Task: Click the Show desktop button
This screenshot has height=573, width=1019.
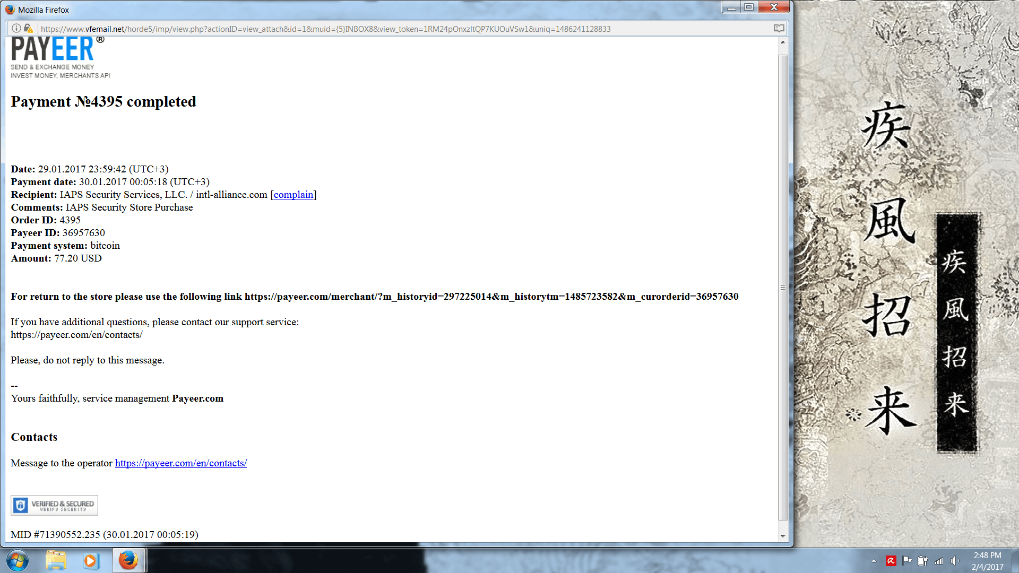Action: 1015,561
